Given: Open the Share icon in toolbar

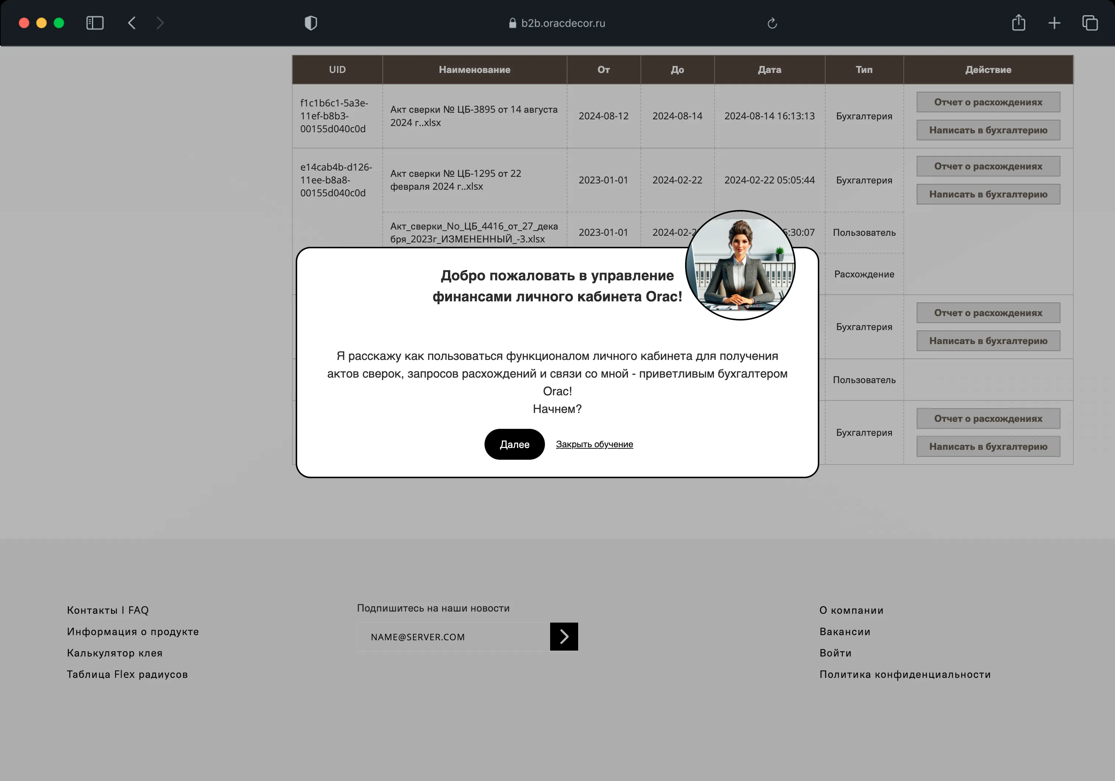Looking at the screenshot, I should tap(1018, 23).
